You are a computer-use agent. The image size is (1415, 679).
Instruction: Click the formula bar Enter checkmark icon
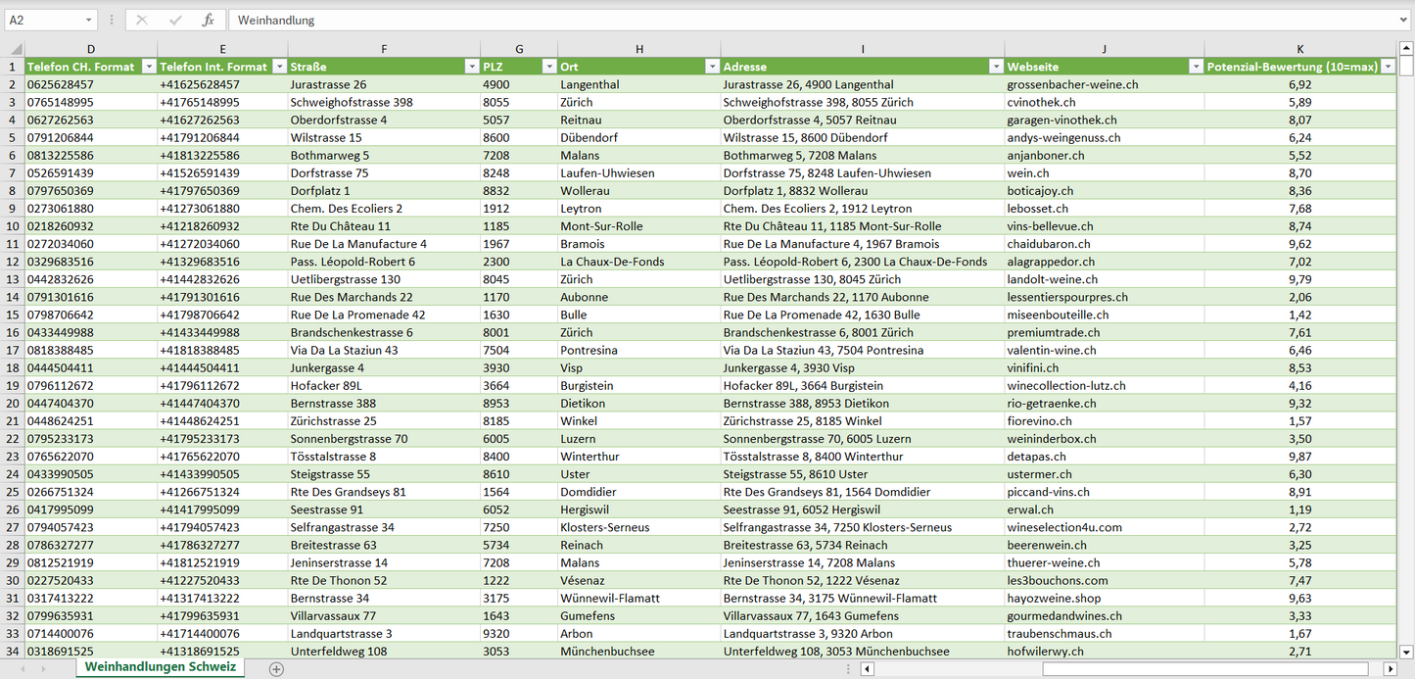pos(175,20)
